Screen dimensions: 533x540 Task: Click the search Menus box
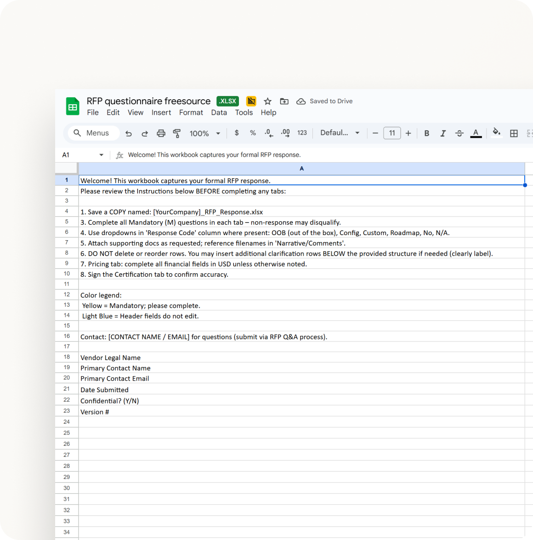94,133
